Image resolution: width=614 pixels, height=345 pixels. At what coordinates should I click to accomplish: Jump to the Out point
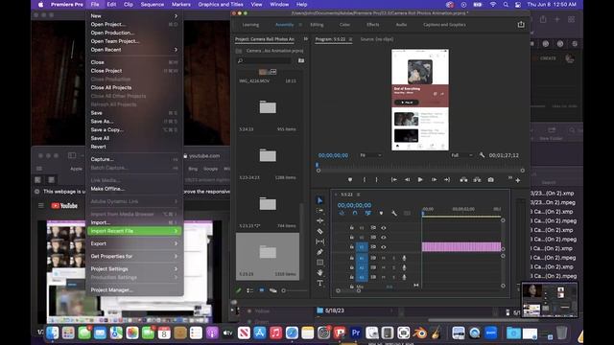click(x=447, y=179)
